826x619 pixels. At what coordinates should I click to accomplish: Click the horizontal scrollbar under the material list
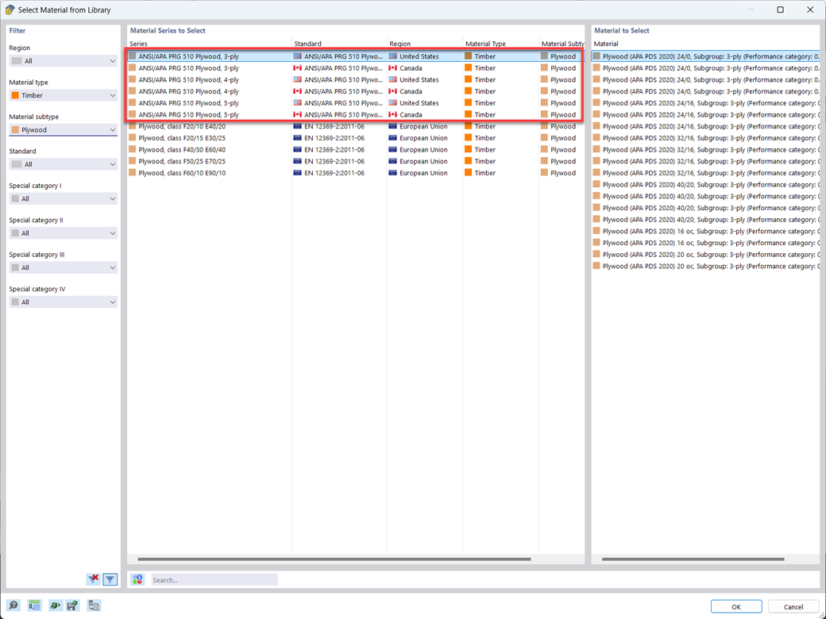[x=693, y=559]
